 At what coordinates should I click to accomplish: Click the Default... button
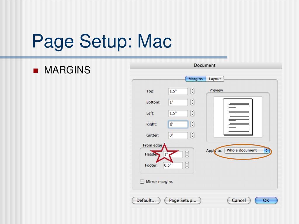[146, 200]
